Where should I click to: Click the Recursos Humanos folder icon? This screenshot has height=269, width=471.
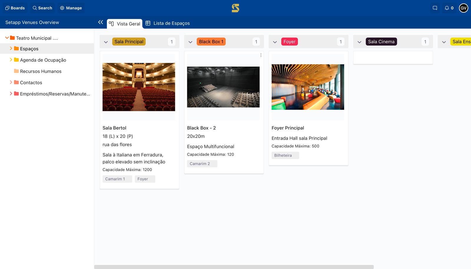pos(16,71)
